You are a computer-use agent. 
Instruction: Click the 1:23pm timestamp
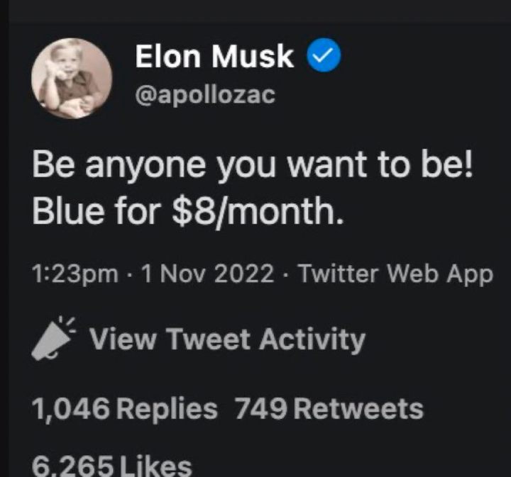(x=75, y=275)
